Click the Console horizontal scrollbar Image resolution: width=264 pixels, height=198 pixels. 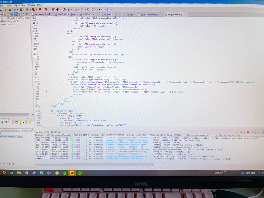148,164
